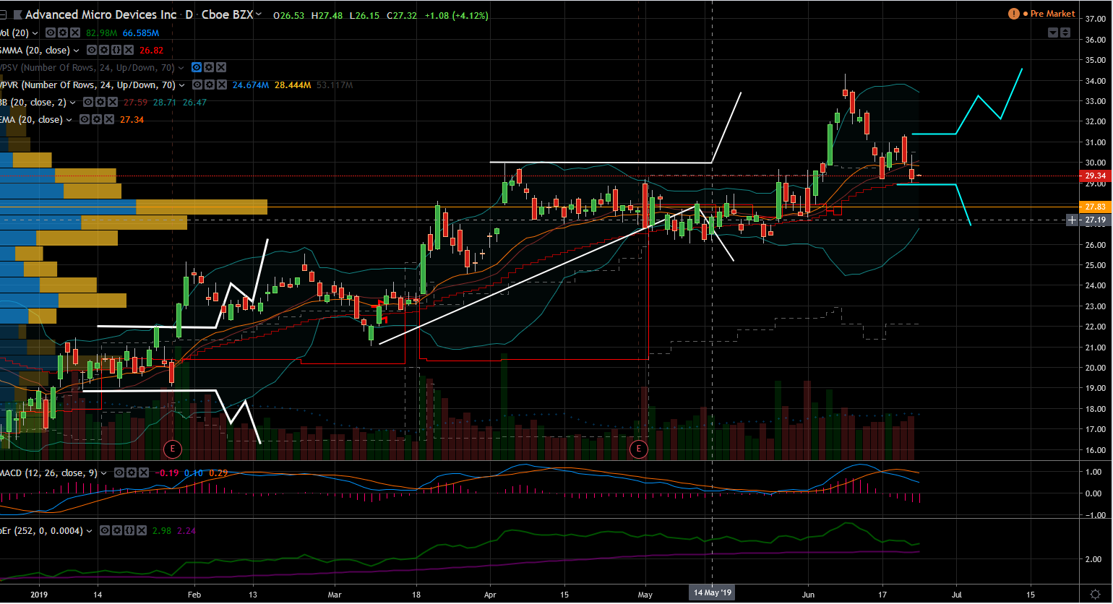The image size is (1113, 604).
Task: Click the pane move-down arrow button
Action: tap(1053, 33)
